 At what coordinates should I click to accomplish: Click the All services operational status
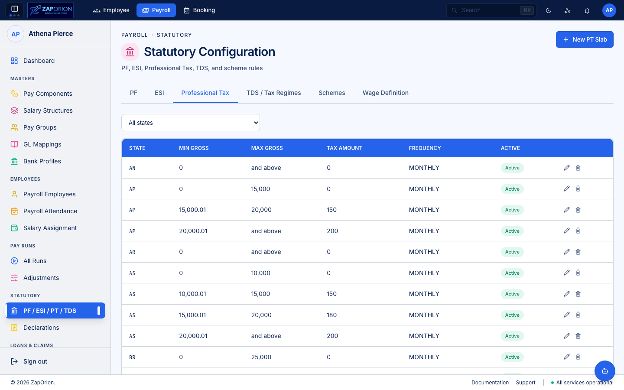pos(582,383)
